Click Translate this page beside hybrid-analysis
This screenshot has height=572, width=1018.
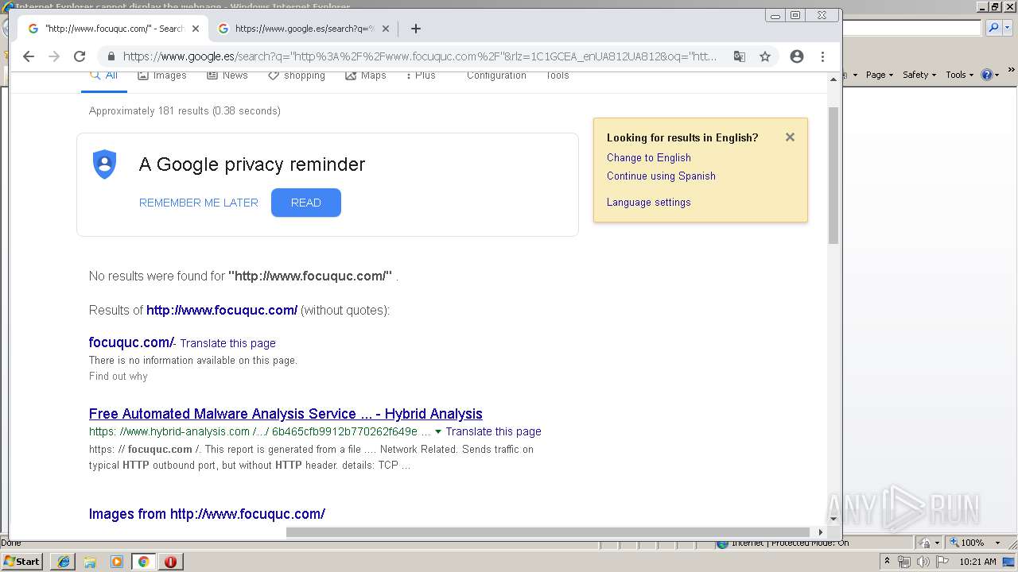point(493,431)
